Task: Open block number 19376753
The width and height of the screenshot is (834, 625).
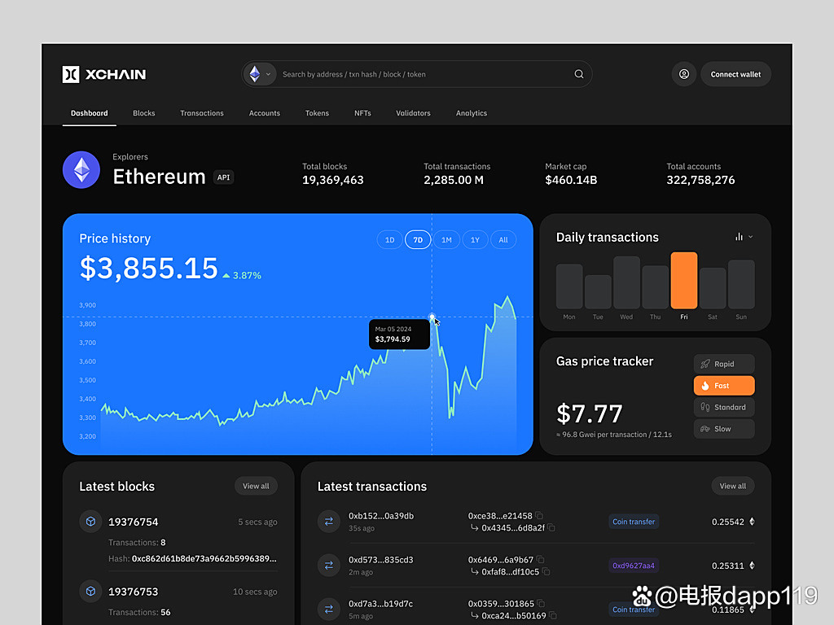Action: [x=134, y=592]
